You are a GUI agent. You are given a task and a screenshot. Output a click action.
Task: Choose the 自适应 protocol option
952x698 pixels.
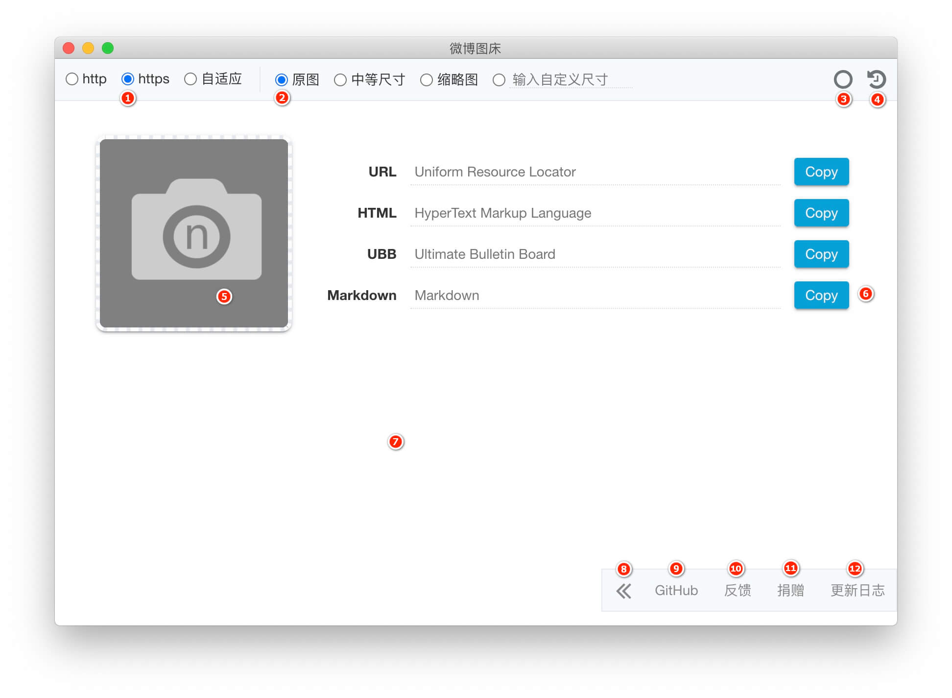(190, 79)
